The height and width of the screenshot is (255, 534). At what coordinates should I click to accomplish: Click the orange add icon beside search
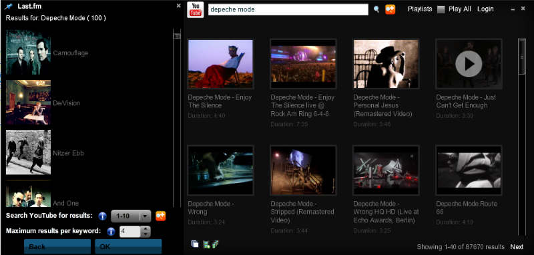pyautogui.click(x=390, y=9)
